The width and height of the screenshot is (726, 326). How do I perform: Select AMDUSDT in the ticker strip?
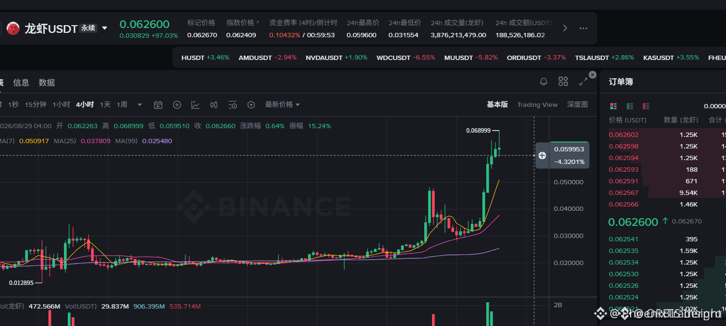267,58
